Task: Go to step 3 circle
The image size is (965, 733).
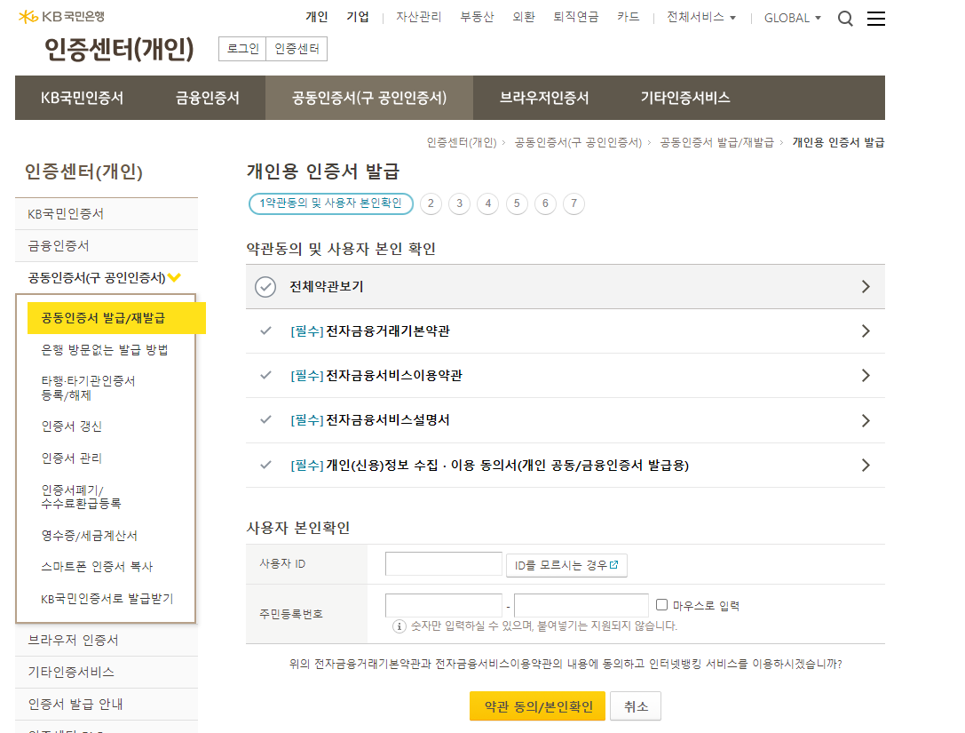Action: (x=459, y=203)
